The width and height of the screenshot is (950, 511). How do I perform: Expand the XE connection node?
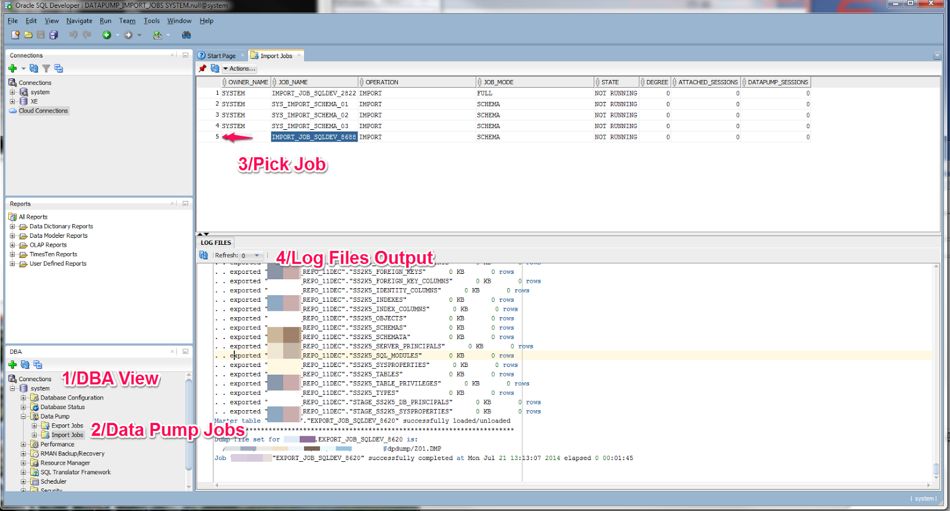coord(12,101)
